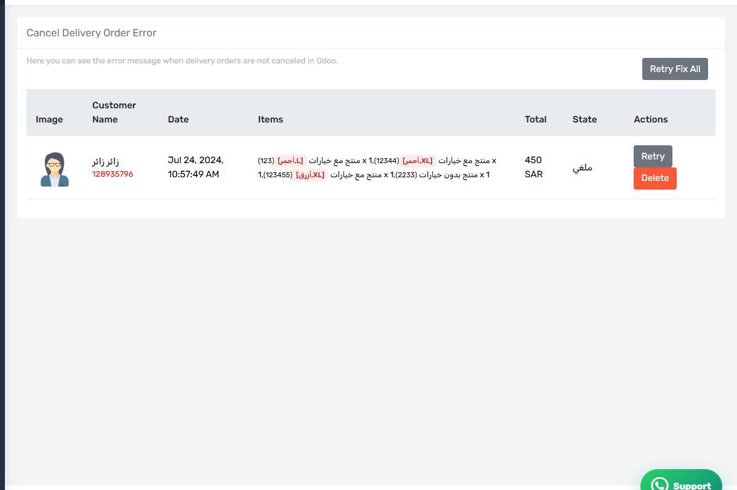This screenshot has height=490, width=737.
Task: Click the State column header
Action: 584,119
